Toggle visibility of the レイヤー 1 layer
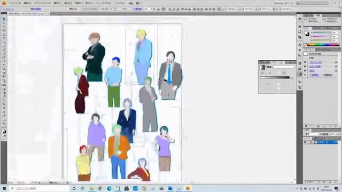Viewport: 342px width, 192px height. click(305, 142)
